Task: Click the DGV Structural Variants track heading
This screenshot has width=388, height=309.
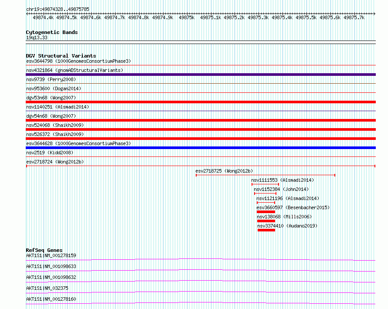Action: 61,56
